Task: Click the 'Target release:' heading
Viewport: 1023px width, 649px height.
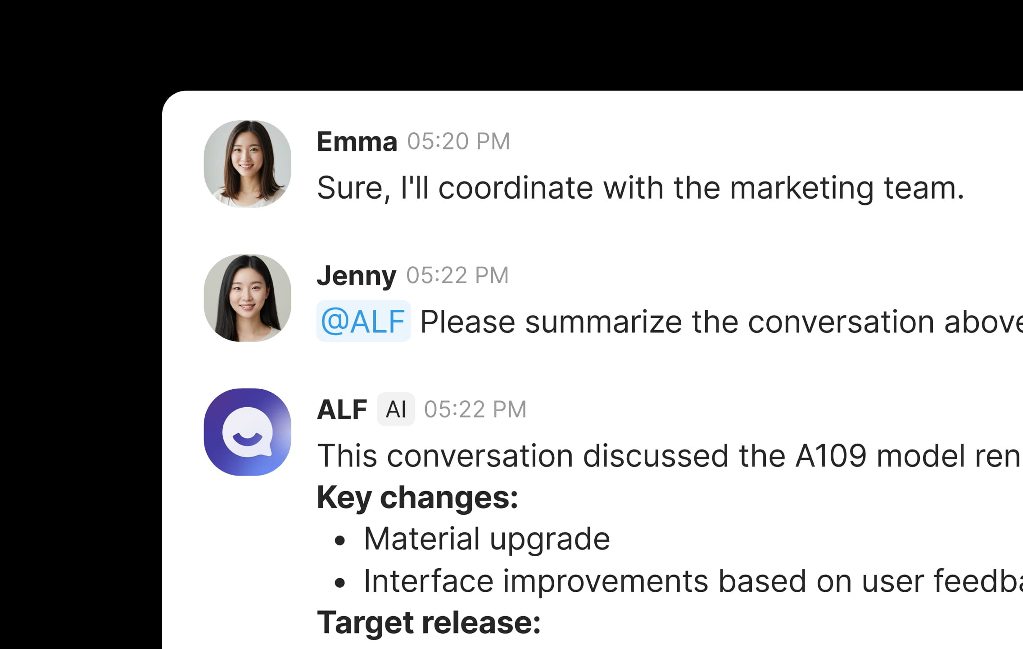Action: click(429, 623)
